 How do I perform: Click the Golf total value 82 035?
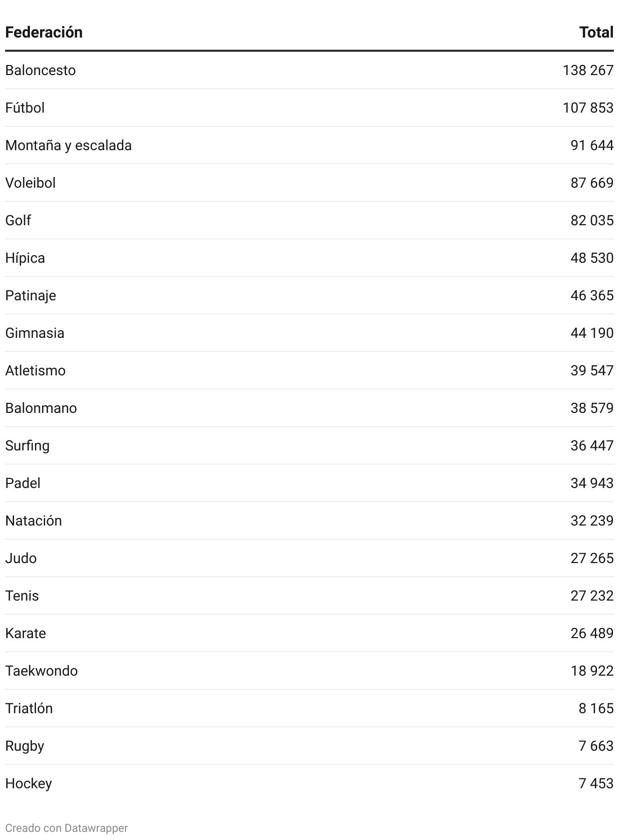point(592,220)
